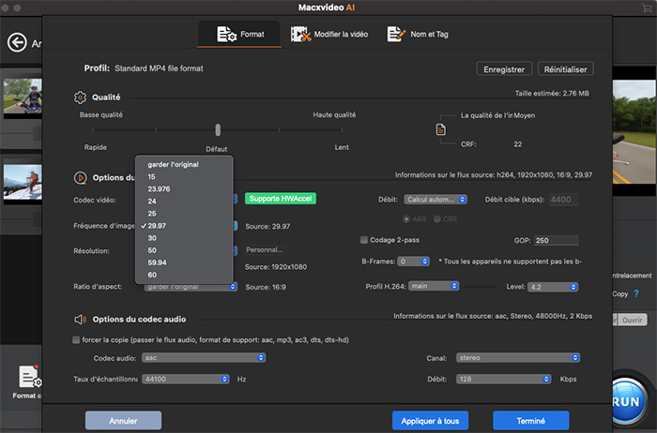Screen dimensions: 657x433
Task: Click the Taille estimée: 2.76 MB text
Action: (552, 94)
